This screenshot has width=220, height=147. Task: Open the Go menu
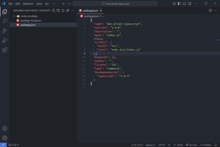[x=47, y=4]
